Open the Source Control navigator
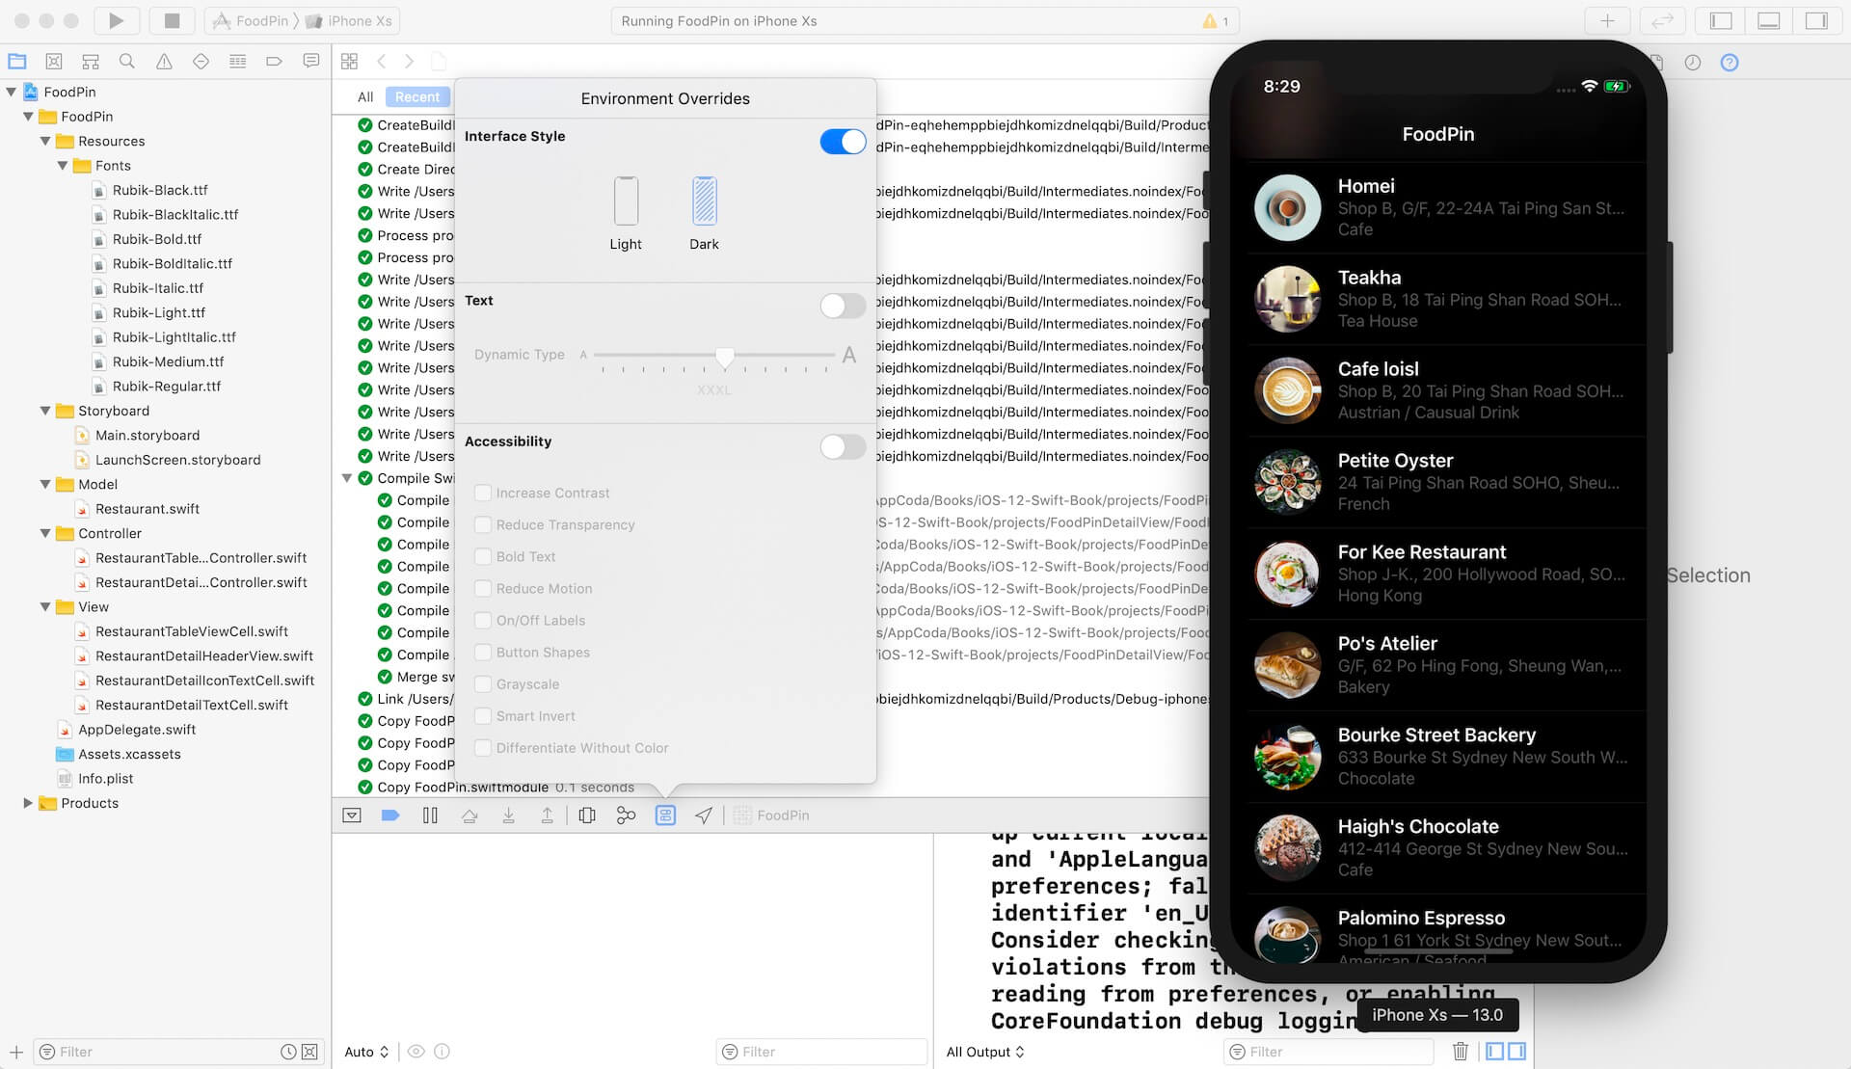The height and width of the screenshot is (1069, 1851). coord(54,61)
